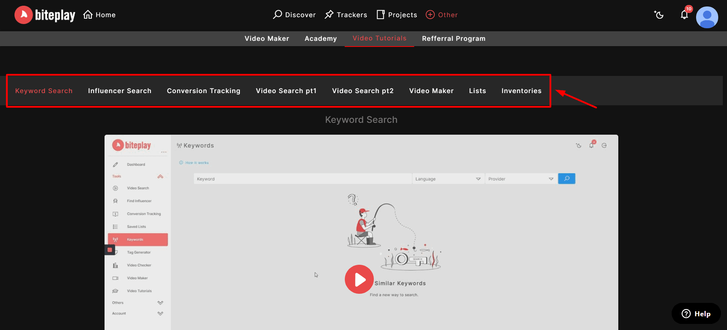The height and width of the screenshot is (330, 727).
Task: Open notifications bell icon
Action: (684, 15)
